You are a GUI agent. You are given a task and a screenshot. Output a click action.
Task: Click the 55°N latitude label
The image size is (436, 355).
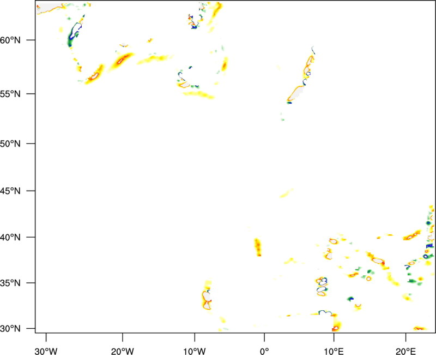(x=10, y=94)
